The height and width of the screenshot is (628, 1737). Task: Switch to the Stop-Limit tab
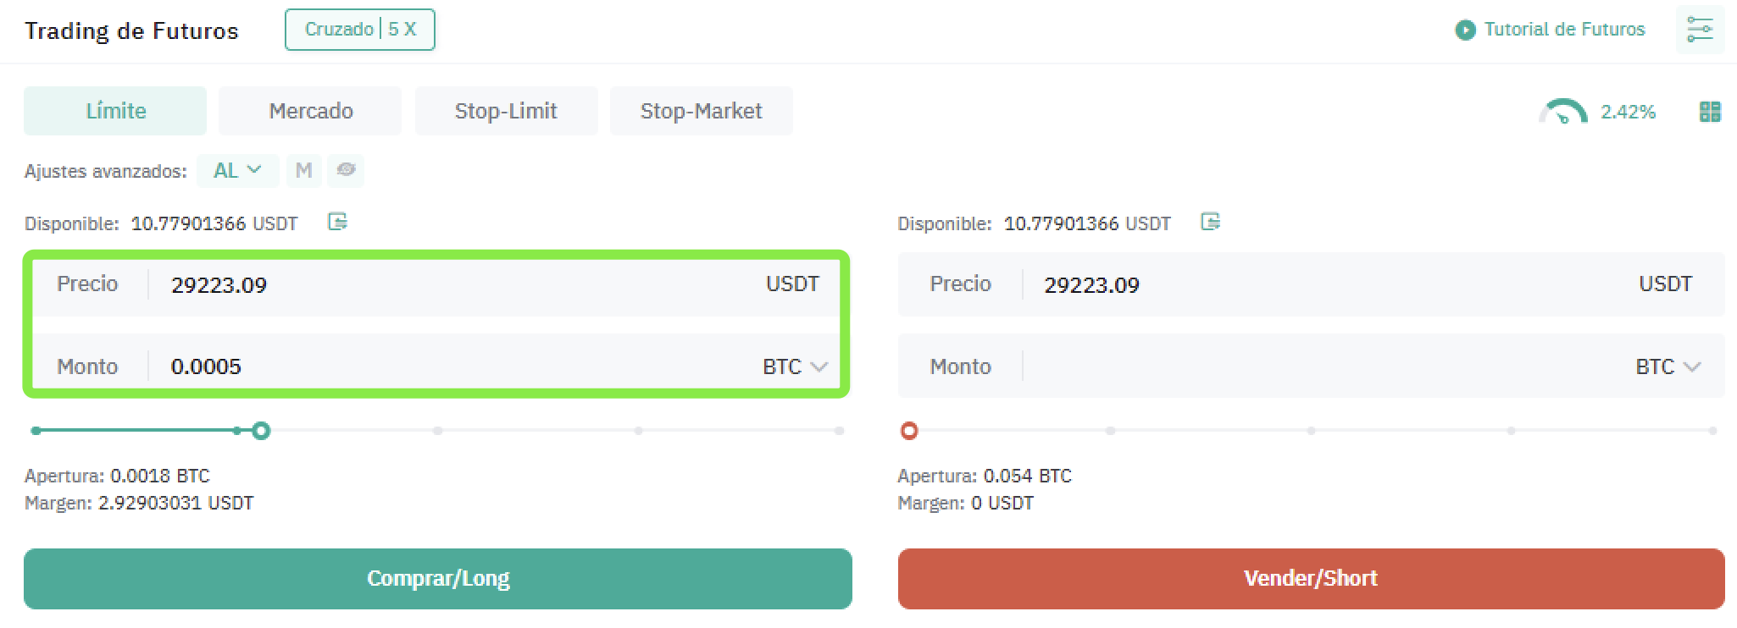click(506, 111)
